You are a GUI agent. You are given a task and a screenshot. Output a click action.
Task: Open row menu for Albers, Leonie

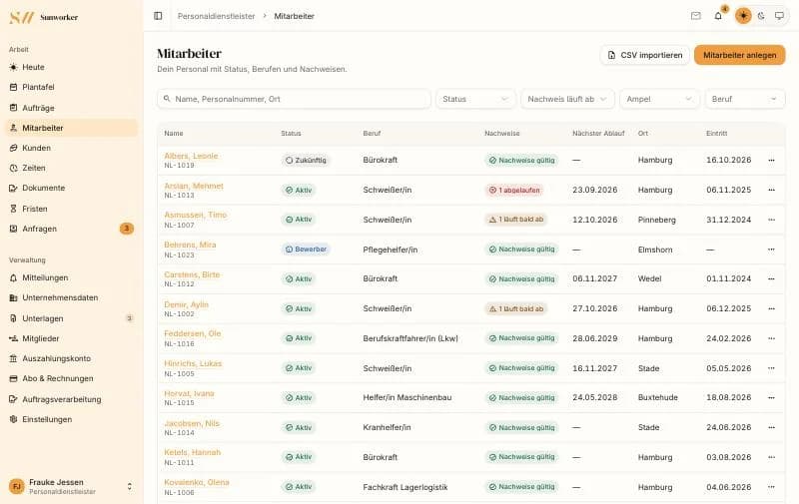pos(771,160)
